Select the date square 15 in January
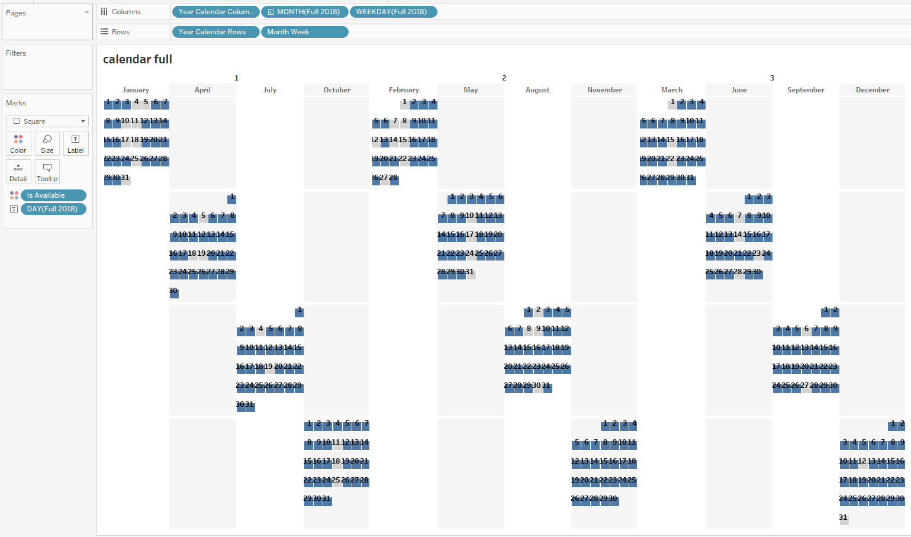 coord(107,142)
